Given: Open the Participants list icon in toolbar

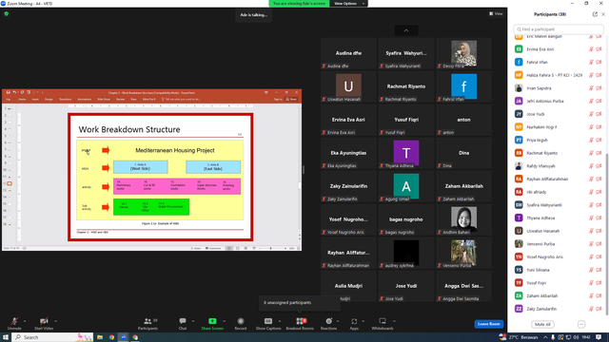Looking at the screenshot, I should pyautogui.click(x=147, y=321).
